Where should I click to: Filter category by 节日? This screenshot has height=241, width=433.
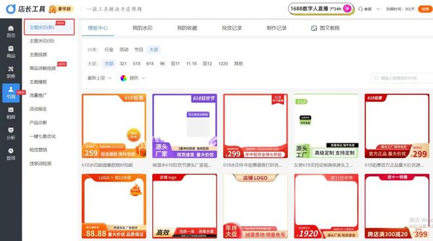coord(139,50)
